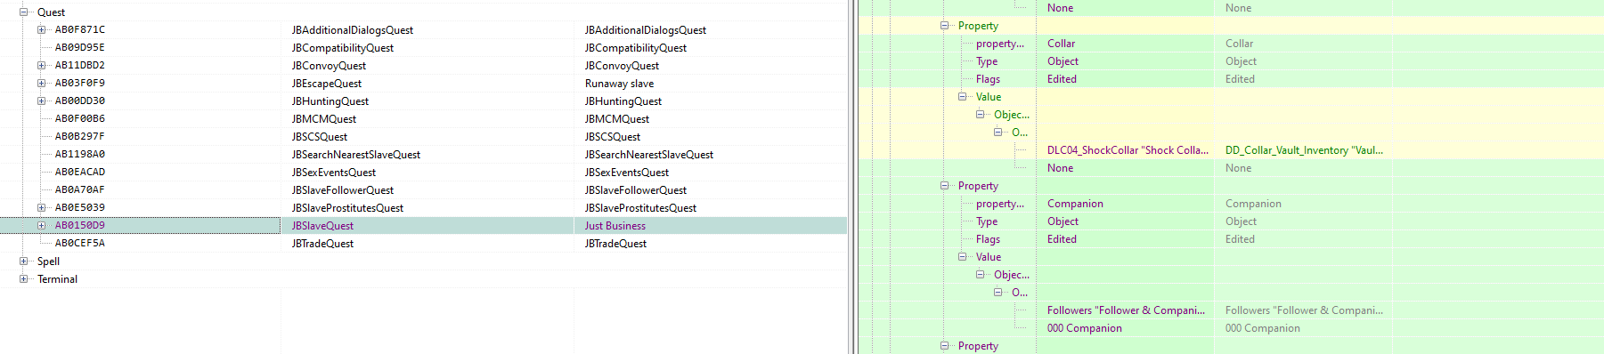Image resolution: width=1604 pixels, height=354 pixels.
Task: Expand the AB0E5039 quest record
Action: tap(42, 208)
